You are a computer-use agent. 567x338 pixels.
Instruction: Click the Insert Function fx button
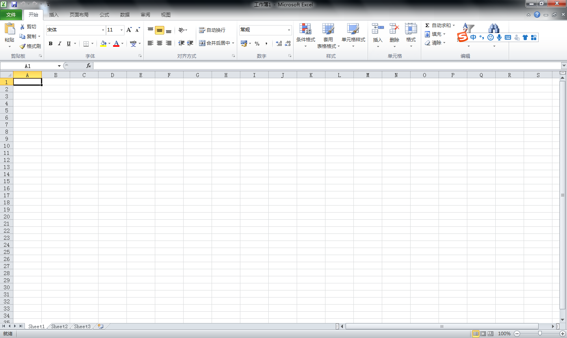tap(89, 66)
